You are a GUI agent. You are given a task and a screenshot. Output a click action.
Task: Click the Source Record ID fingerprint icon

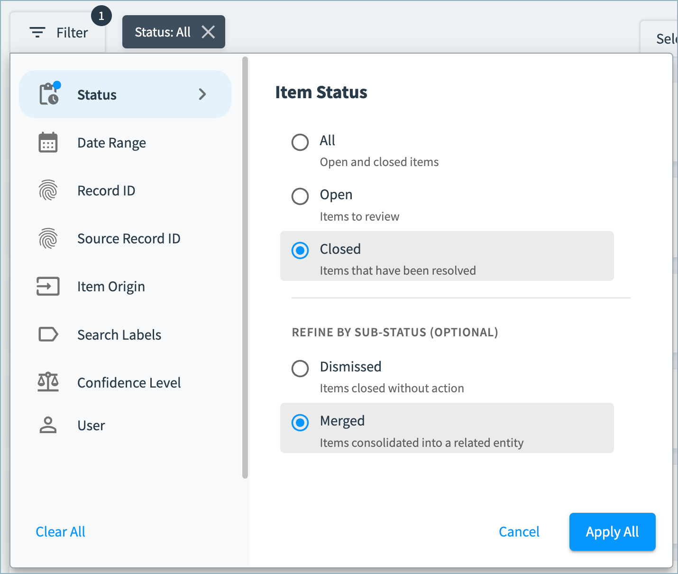48,238
